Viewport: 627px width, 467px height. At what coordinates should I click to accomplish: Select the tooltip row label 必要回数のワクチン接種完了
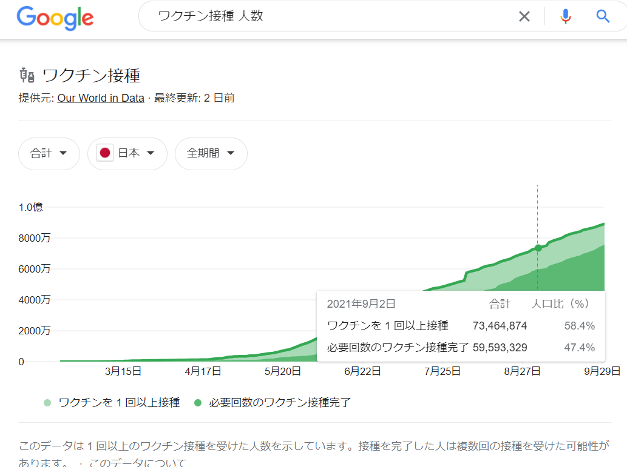(x=398, y=348)
